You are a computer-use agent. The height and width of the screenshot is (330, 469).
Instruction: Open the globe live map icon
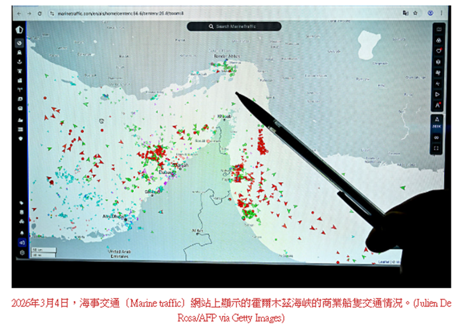pos(20,43)
